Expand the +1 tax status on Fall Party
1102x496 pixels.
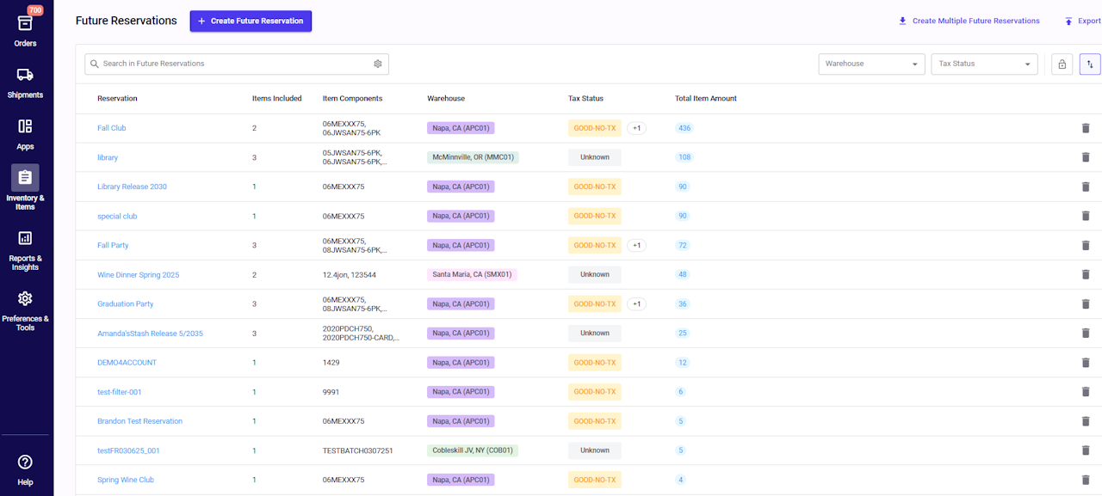[636, 246]
